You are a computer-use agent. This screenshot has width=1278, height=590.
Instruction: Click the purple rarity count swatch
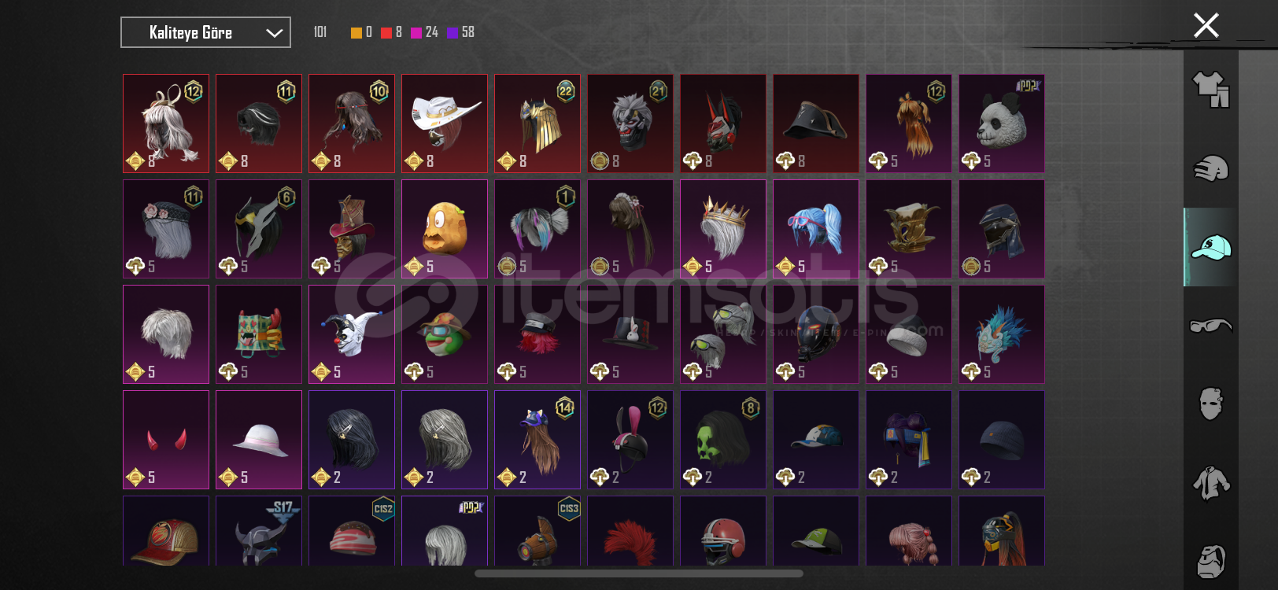point(452,32)
